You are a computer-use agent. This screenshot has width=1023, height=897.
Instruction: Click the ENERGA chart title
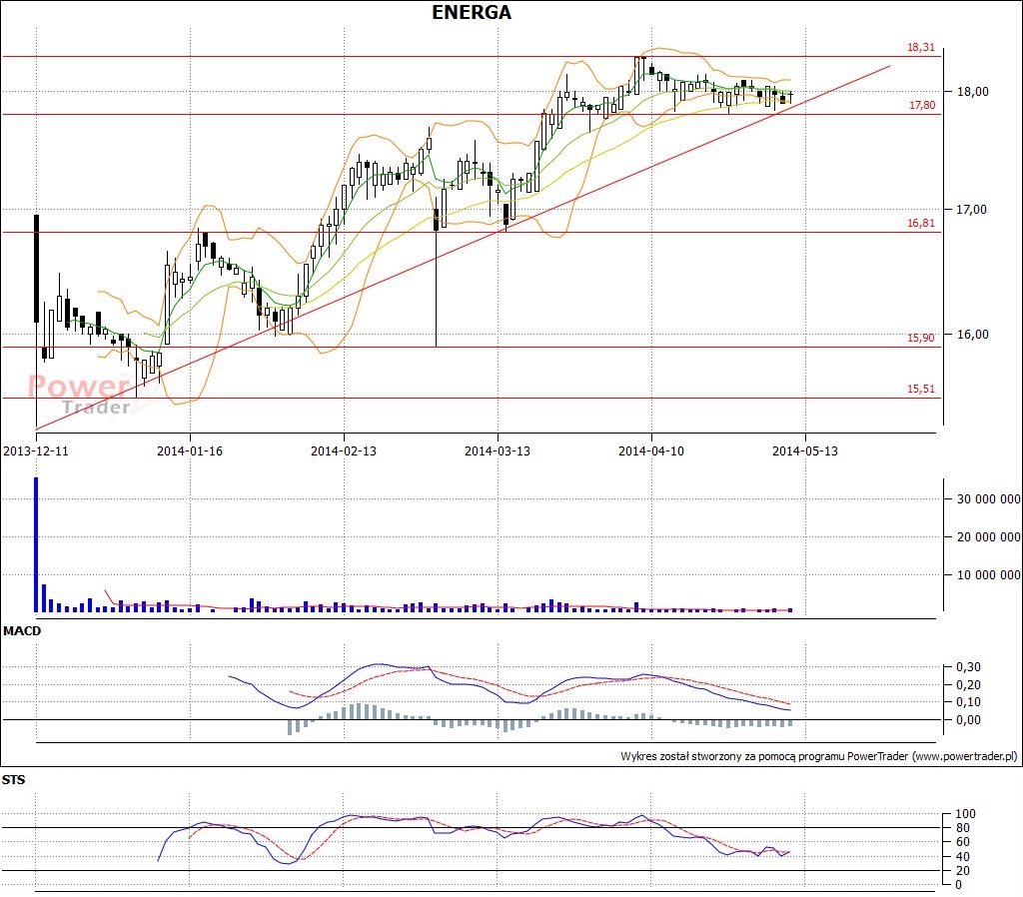(472, 12)
